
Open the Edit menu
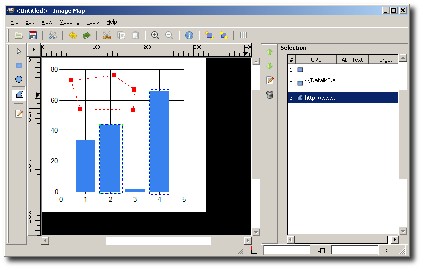tap(30, 22)
